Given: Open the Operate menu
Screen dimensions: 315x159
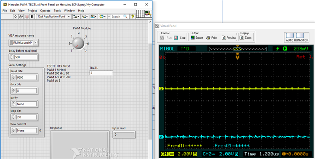Looking at the screenshot, I should (x=45, y=11).
